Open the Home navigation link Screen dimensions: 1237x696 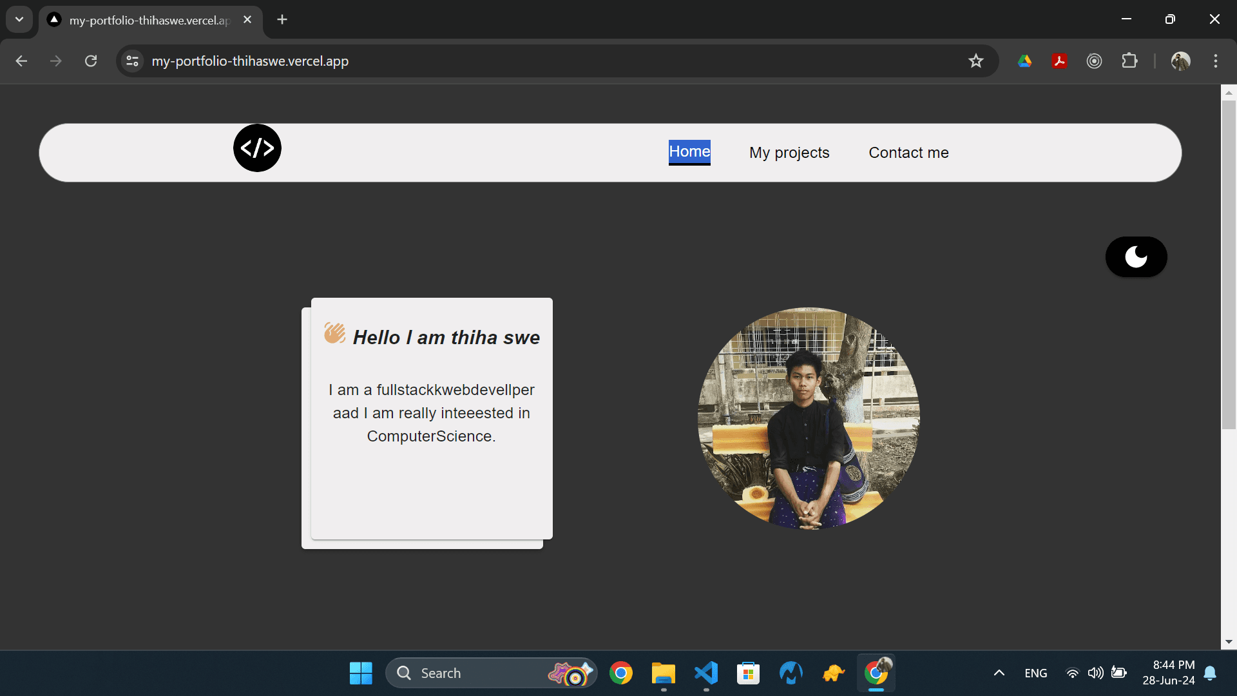689,152
